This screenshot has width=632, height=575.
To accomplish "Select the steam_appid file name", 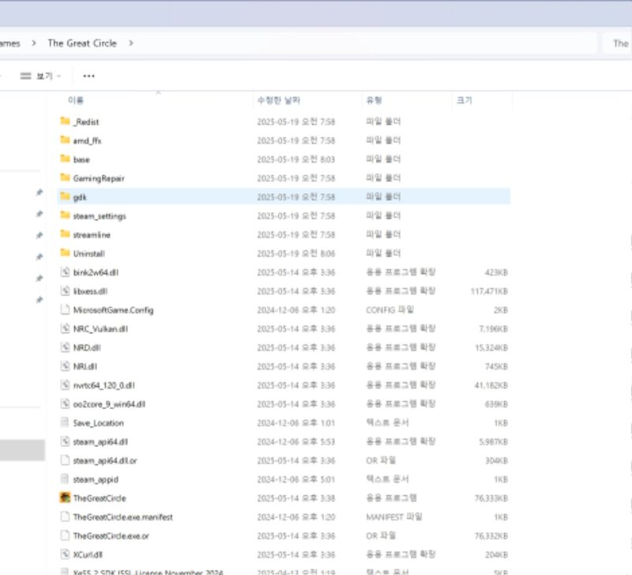I will point(96,479).
